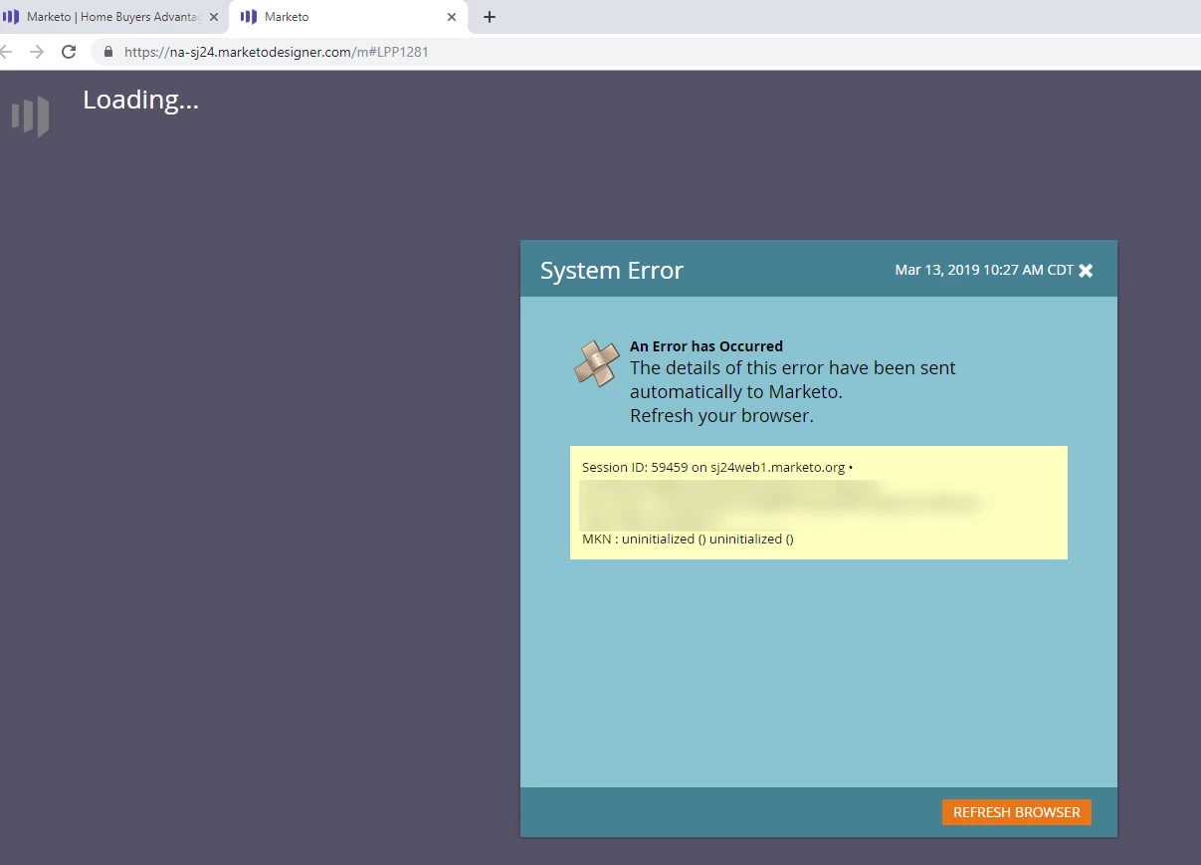Click the first tab's Marketo favicon
Viewport: 1201px width, 865px height.
coord(11,17)
